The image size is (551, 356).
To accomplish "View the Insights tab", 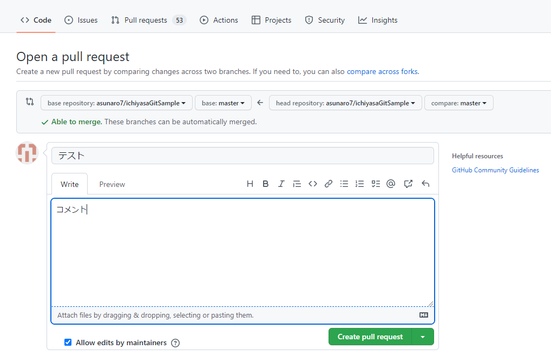I will [378, 21].
